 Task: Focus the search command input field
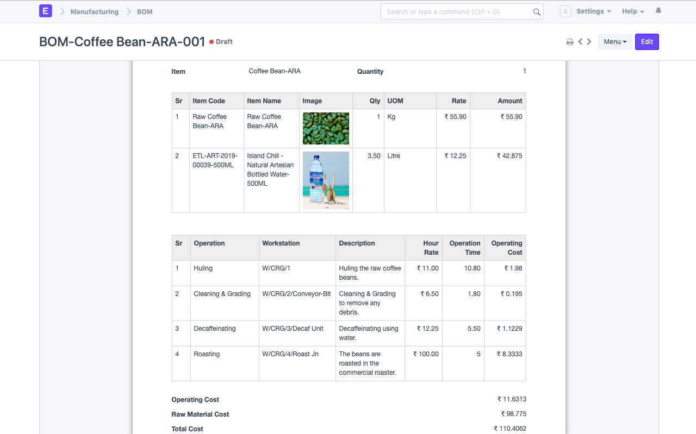pos(462,11)
